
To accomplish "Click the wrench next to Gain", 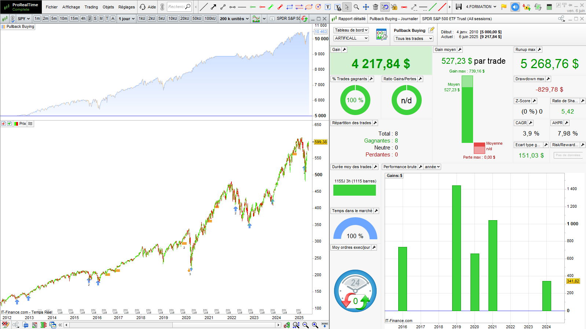I will coord(344,49).
